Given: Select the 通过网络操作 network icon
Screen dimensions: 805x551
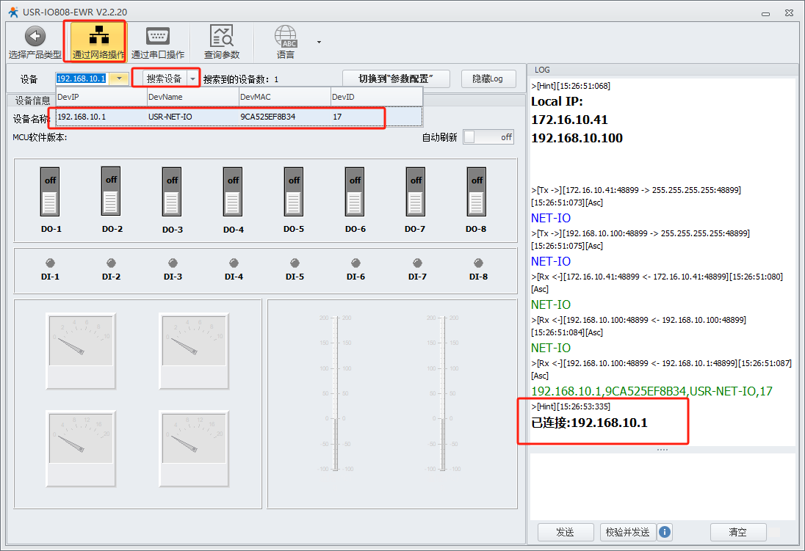Looking at the screenshot, I should (98, 35).
